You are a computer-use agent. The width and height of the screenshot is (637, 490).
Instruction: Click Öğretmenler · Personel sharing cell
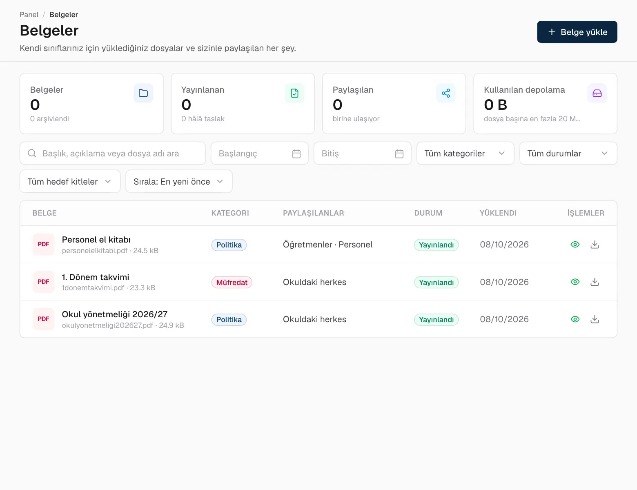tap(328, 245)
